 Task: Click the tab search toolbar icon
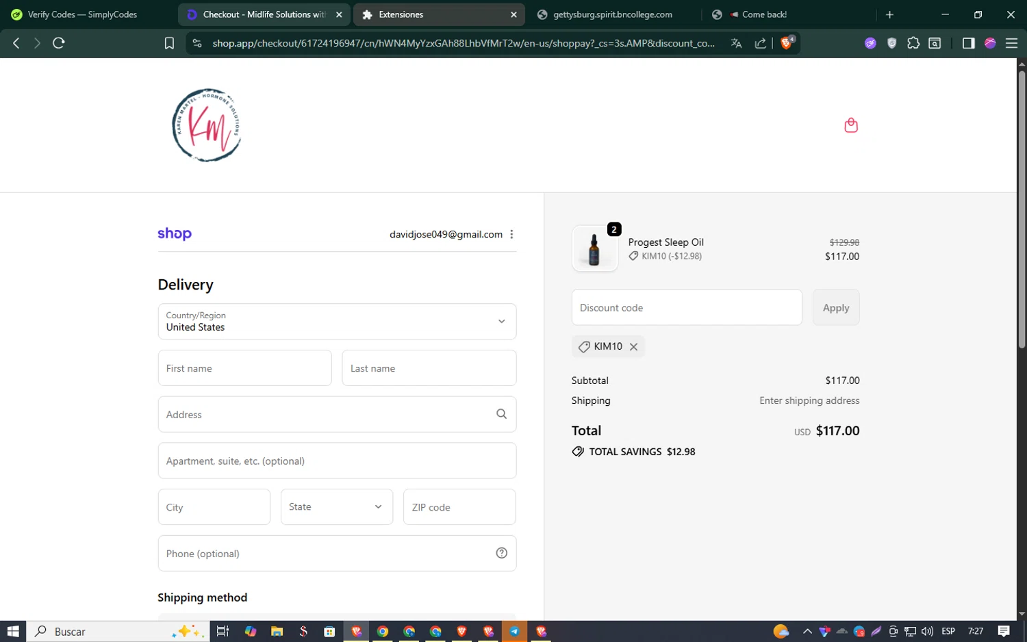(935, 43)
